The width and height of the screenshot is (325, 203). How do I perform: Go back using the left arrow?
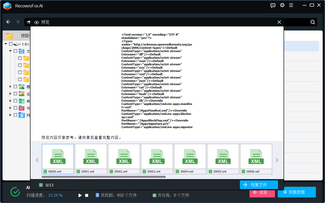point(8,22)
